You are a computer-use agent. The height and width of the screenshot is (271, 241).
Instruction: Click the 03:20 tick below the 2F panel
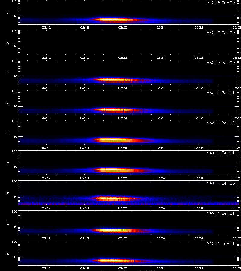click(123, 58)
